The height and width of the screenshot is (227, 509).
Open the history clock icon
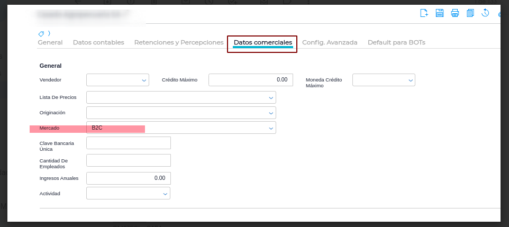[485, 13]
